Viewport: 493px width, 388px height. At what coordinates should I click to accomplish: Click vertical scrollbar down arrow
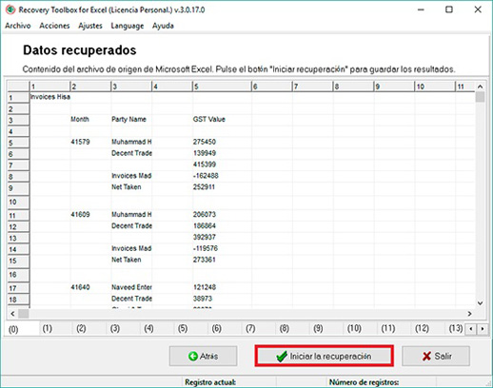point(480,303)
